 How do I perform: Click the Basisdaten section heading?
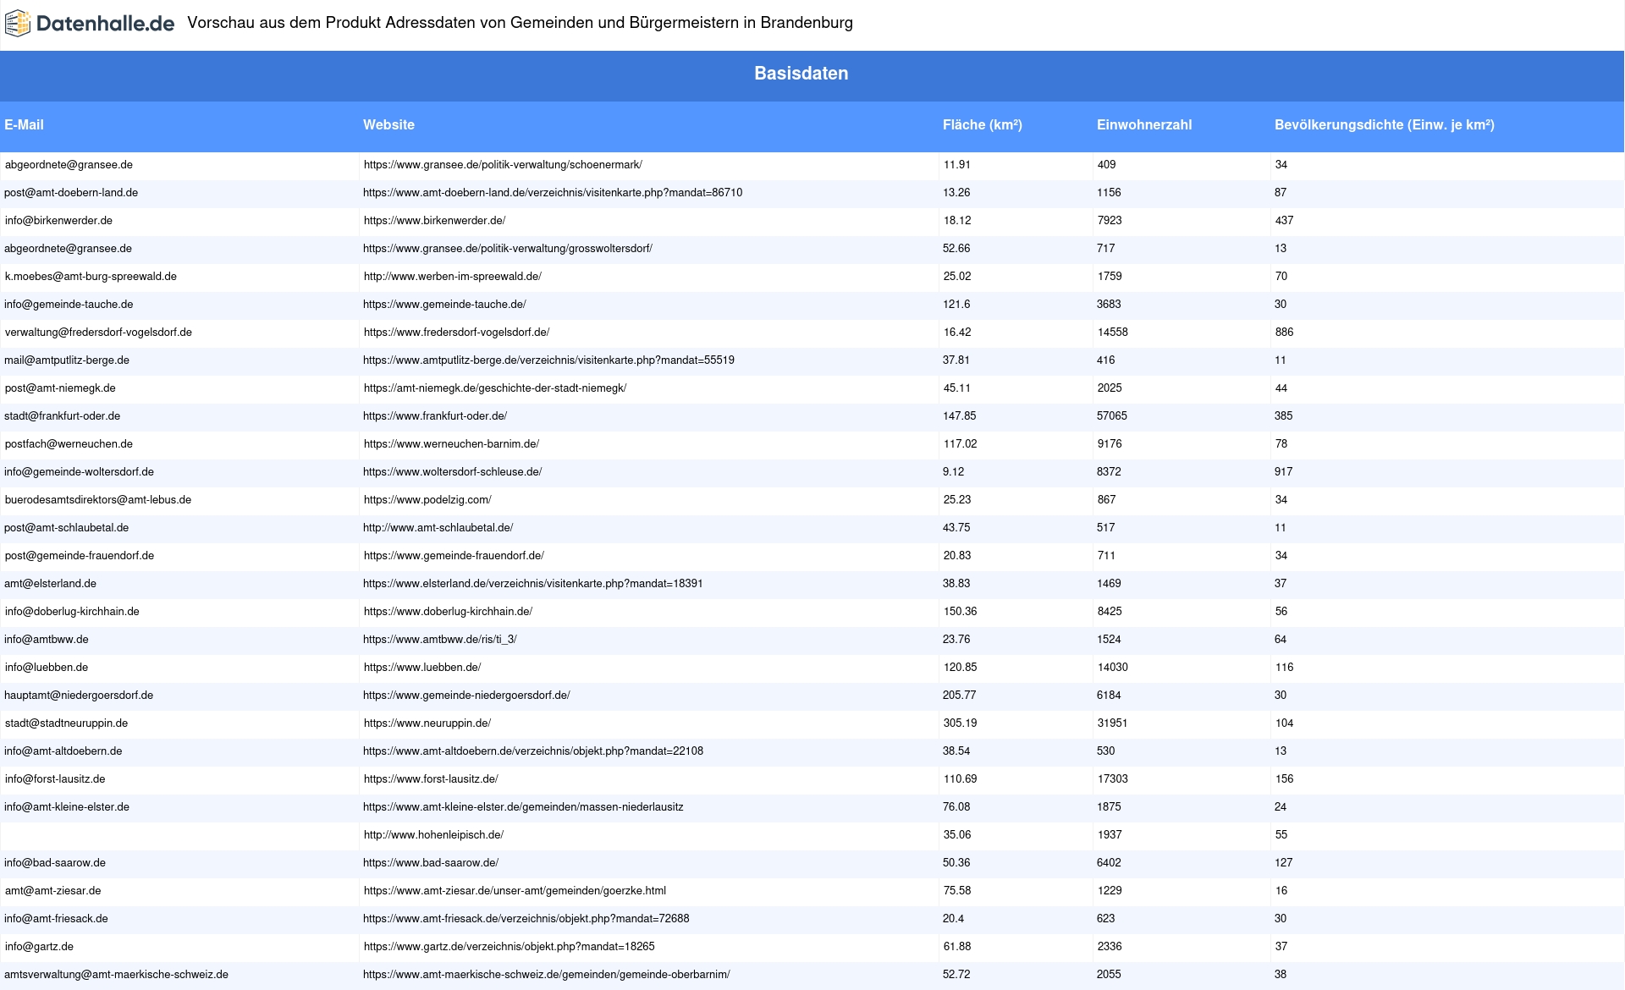[801, 74]
